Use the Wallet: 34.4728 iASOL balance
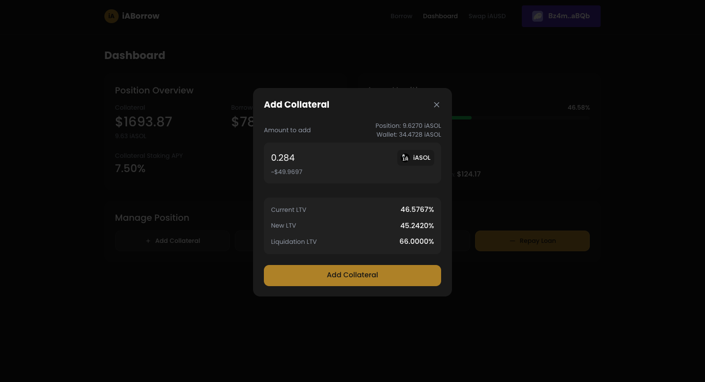 tap(409, 135)
